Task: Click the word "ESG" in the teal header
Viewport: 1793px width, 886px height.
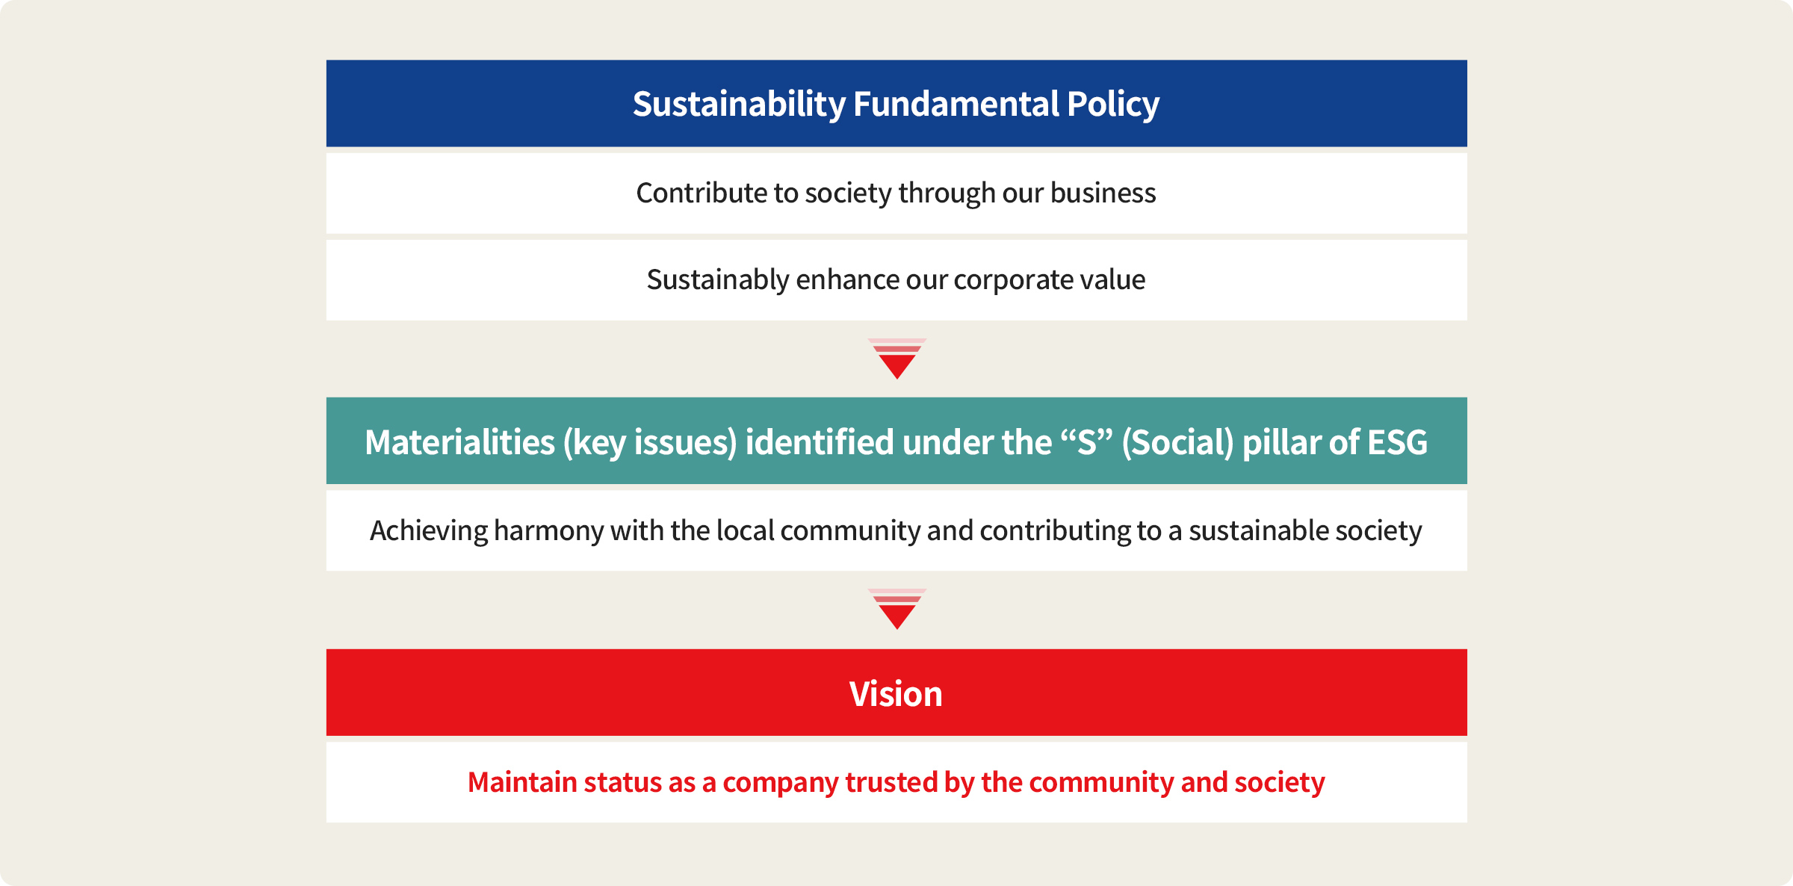Action: click(x=1397, y=442)
